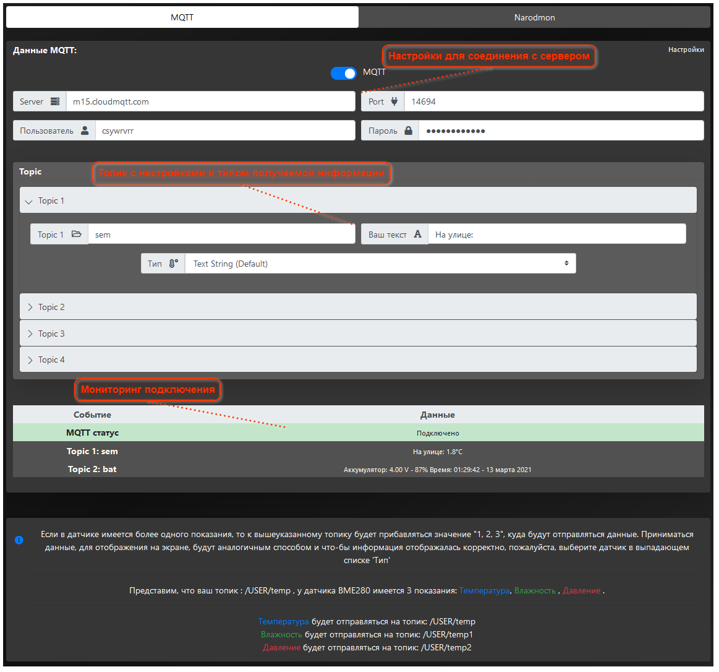Expand the Topic 4 section

point(51,360)
